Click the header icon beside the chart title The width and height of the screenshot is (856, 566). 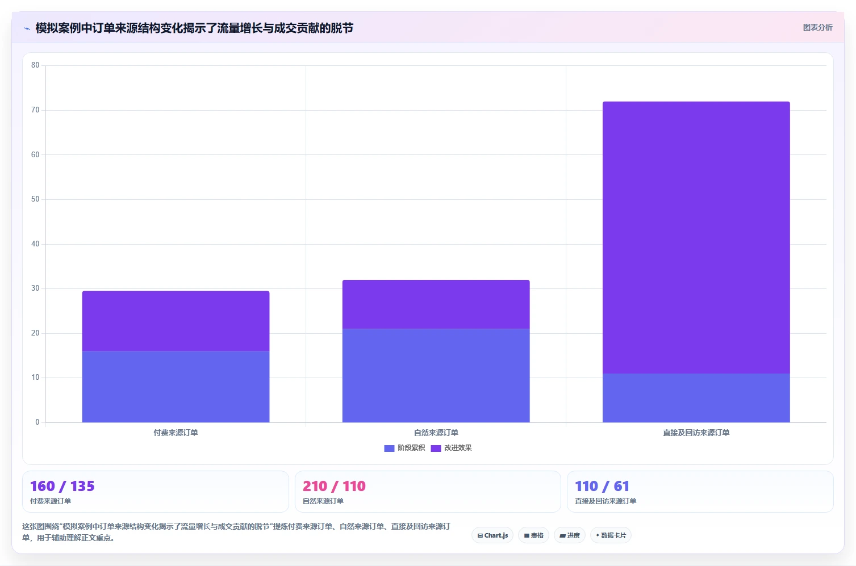point(27,28)
